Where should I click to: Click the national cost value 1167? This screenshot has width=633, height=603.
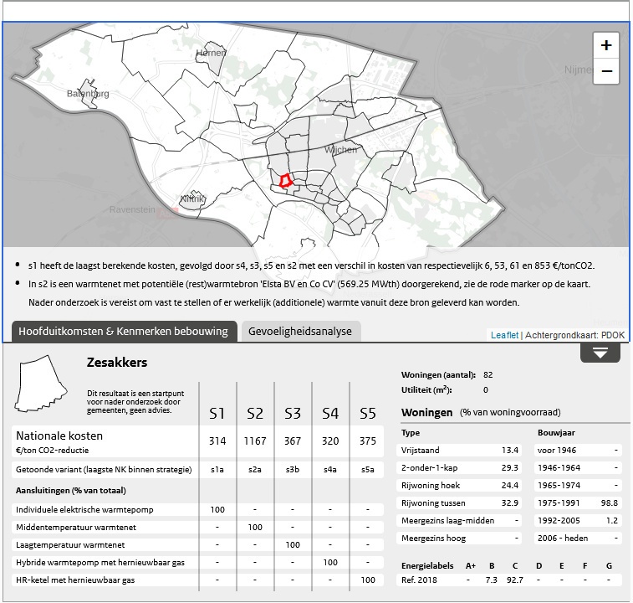tap(255, 441)
